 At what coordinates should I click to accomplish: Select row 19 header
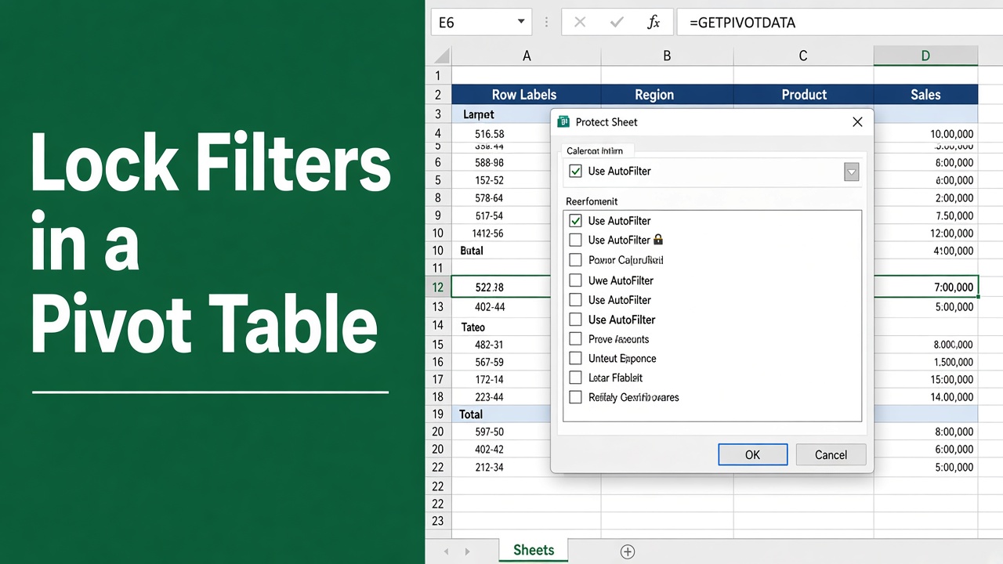point(438,414)
